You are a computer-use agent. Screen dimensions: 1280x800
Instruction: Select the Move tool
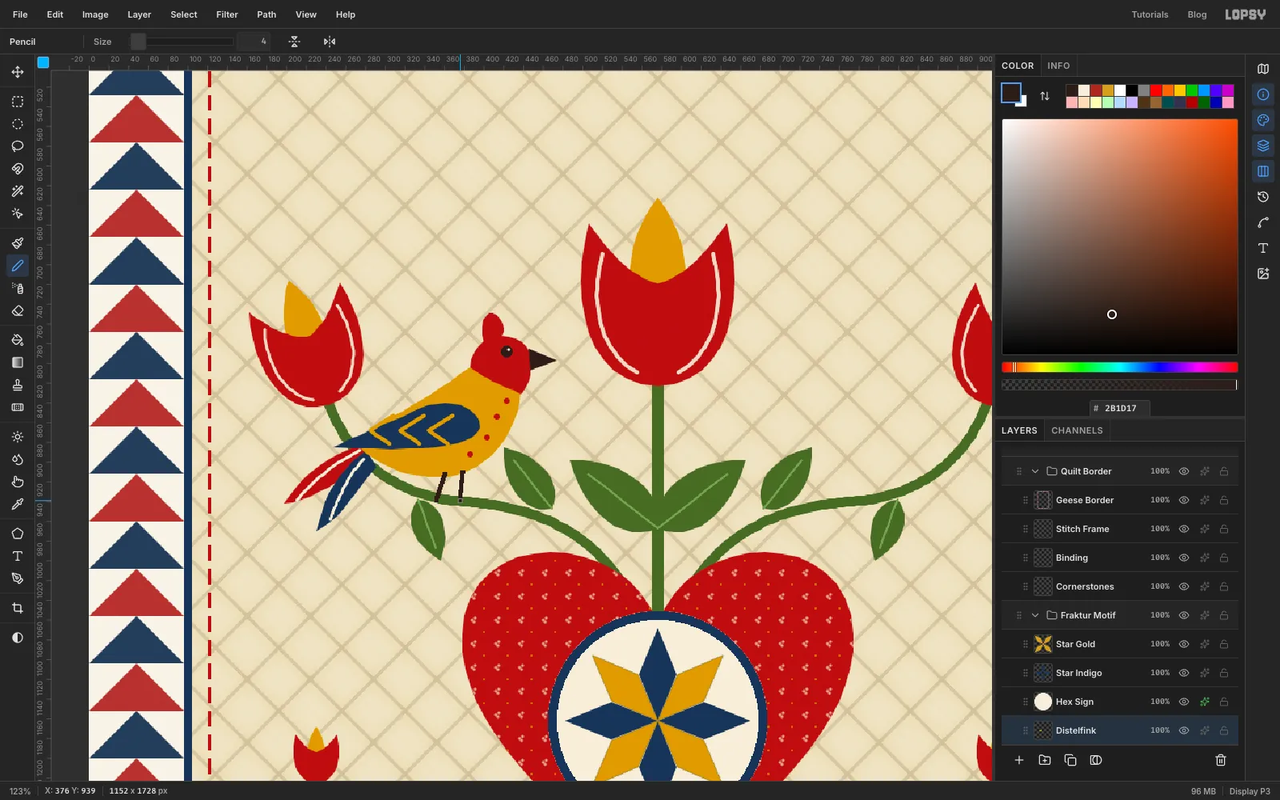tap(17, 72)
